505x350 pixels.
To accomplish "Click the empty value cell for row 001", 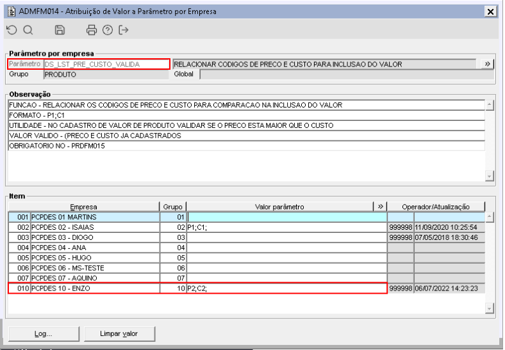I will (286, 217).
